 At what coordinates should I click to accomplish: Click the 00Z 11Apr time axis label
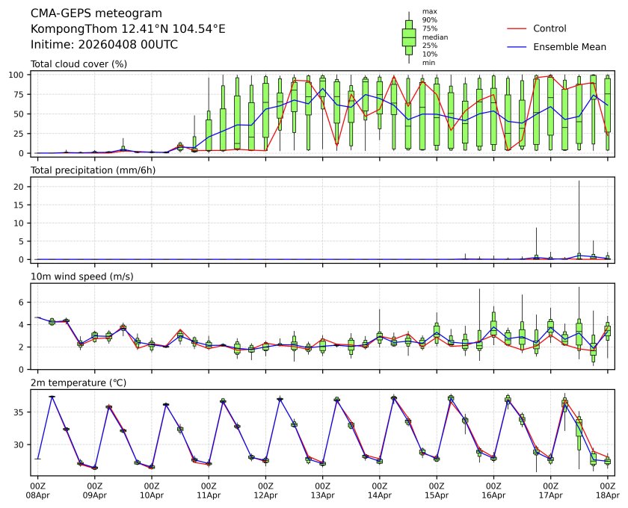[209, 490]
